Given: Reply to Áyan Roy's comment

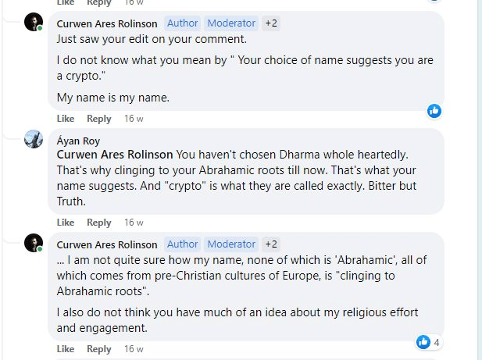Looking at the screenshot, I should (99, 223).
